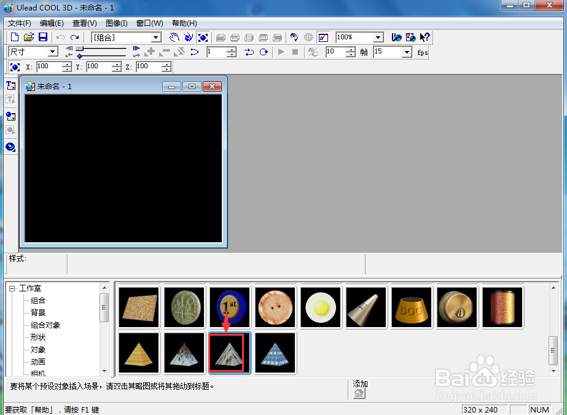Open the 100% zoom dropdown
Screen dimensions: 567x415
pyautogui.click(x=378, y=38)
